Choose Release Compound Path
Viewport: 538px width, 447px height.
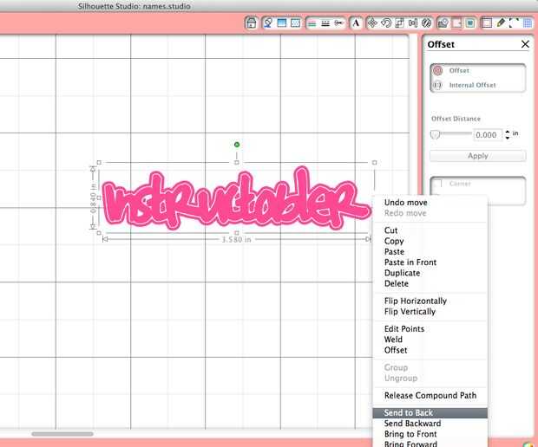point(430,395)
